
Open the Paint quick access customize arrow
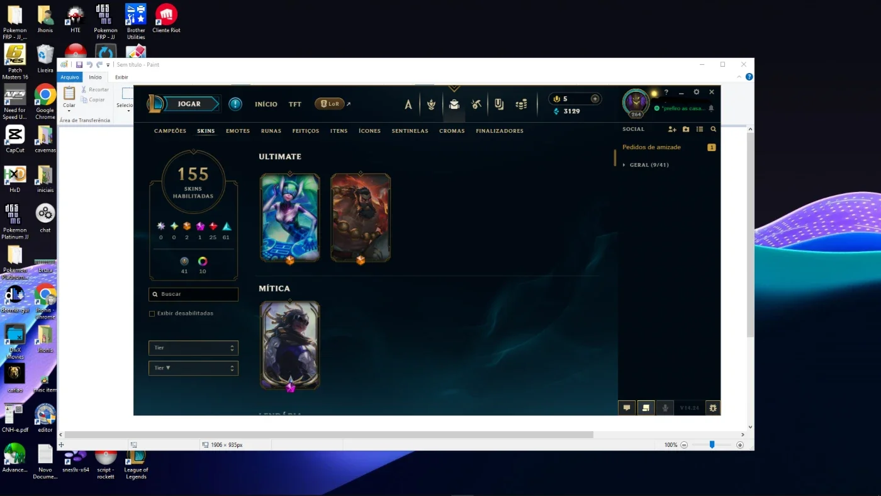pos(108,65)
